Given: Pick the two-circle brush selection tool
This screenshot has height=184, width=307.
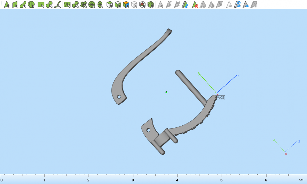Looking at the screenshot, I should (x=49, y=4).
